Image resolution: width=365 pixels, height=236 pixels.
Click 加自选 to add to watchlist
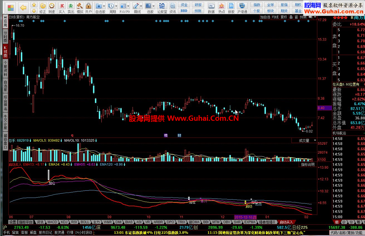tap(265, 17)
